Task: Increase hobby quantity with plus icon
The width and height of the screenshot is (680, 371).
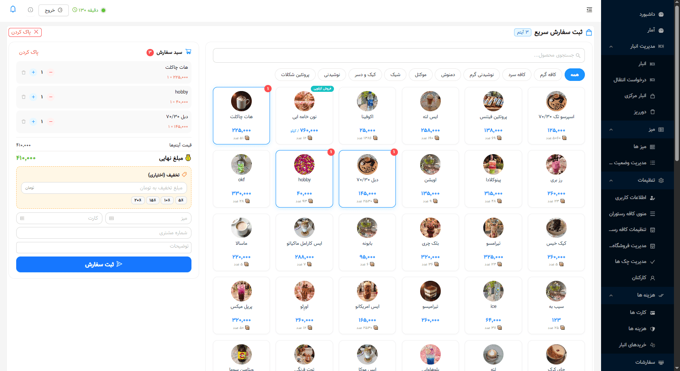Action: [x=33, y=97]
